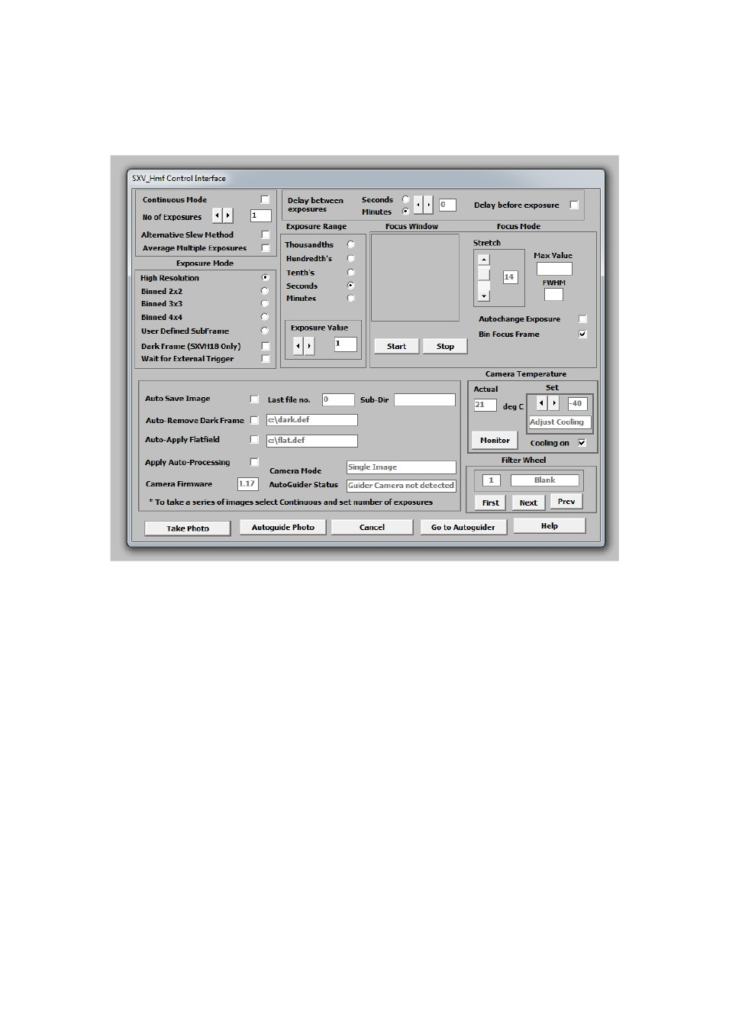Select Tenth's exposure range
Screen dimensions: 729x1031
pyautogui.click(x=351, y=272)
